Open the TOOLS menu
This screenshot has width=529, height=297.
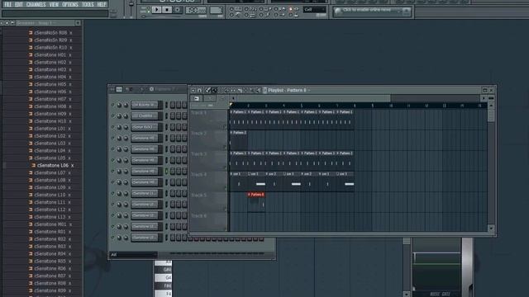[x=88, y=4]
